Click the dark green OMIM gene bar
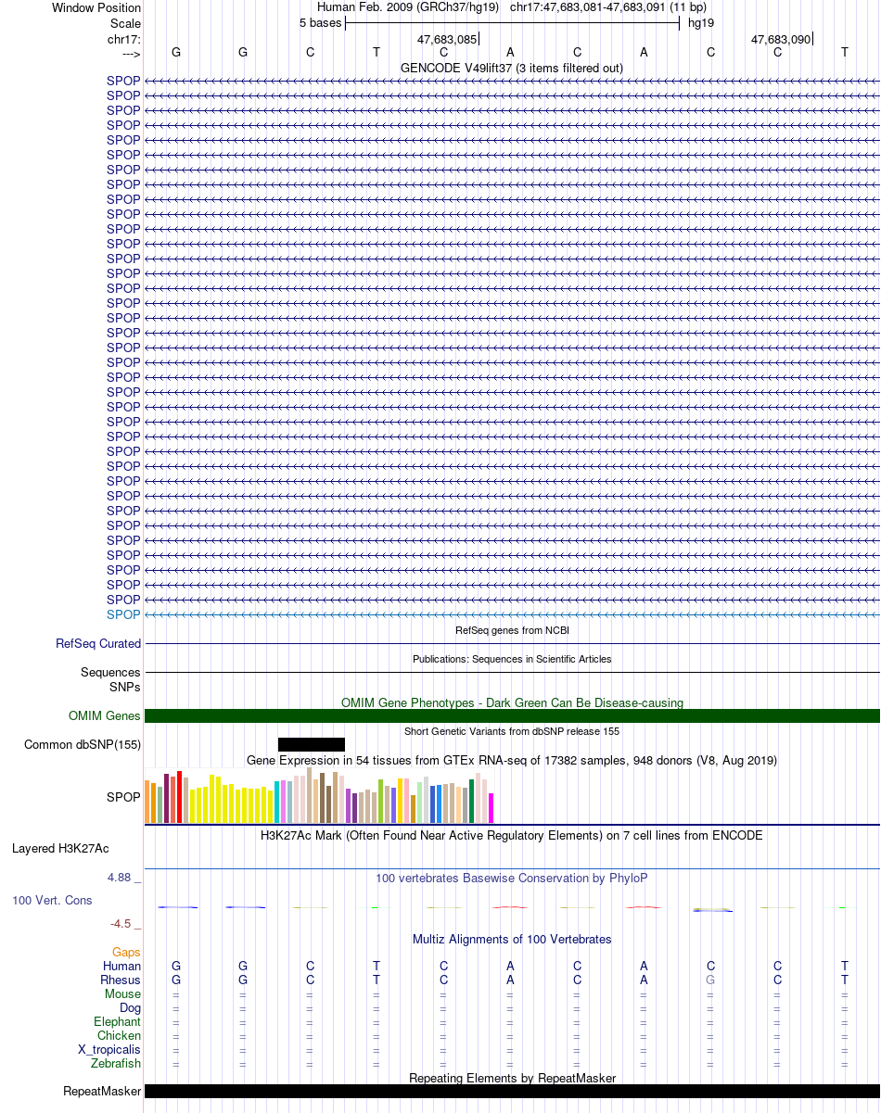Viewport: 881px width, 1113px height. coord(512,715)
